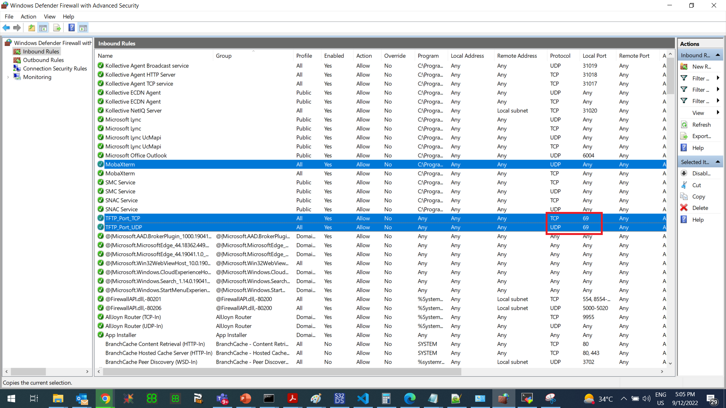
Task: Click scroll-down arrow of rules list
Action: (670, 363)
